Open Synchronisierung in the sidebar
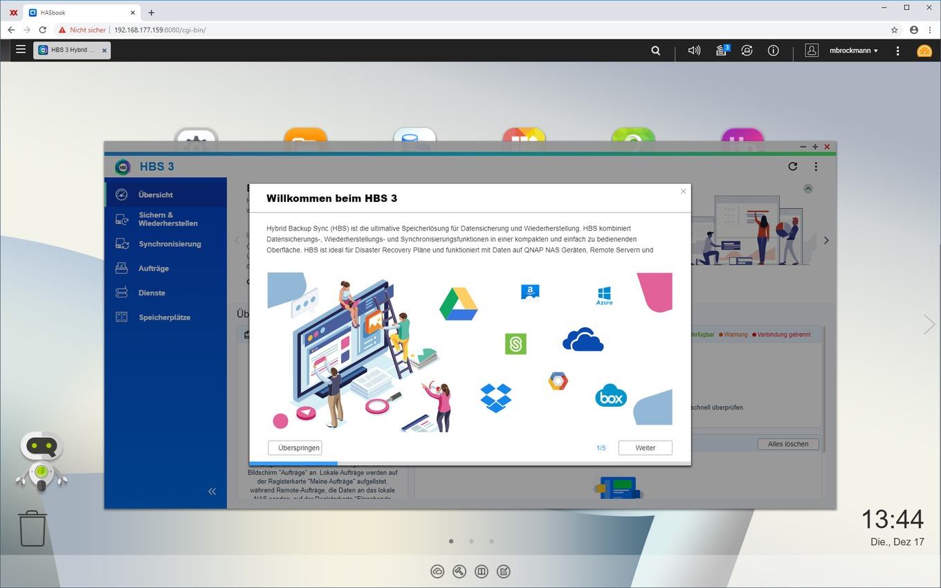This screenshot has height=588, width=941. pyautogui.click(x=165, y=244)
